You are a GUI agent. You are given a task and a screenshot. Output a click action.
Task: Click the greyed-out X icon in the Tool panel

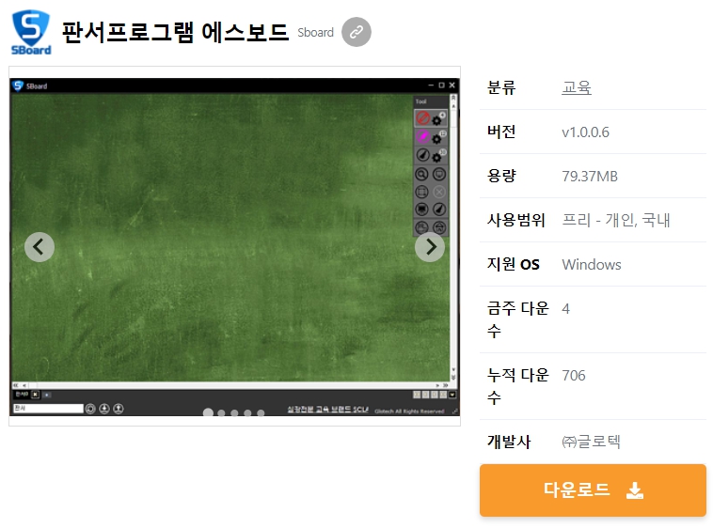[x=439, y=192]
